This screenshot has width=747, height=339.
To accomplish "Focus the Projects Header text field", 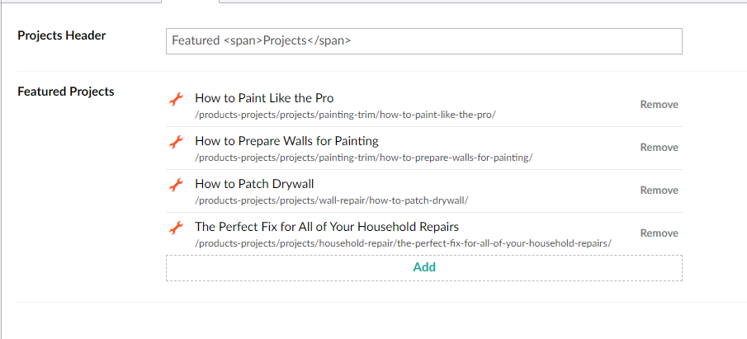I will (423, 41).
